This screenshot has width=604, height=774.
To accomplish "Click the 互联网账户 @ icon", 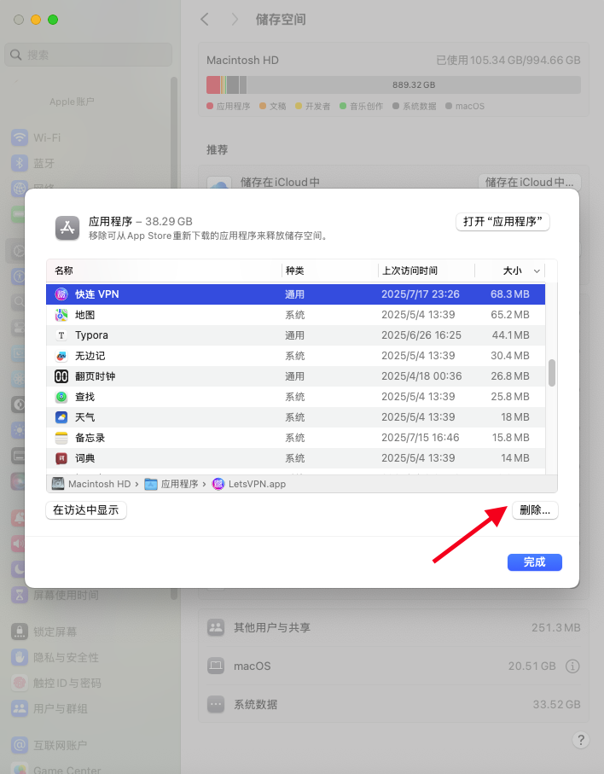I will (x=20, y=745).
